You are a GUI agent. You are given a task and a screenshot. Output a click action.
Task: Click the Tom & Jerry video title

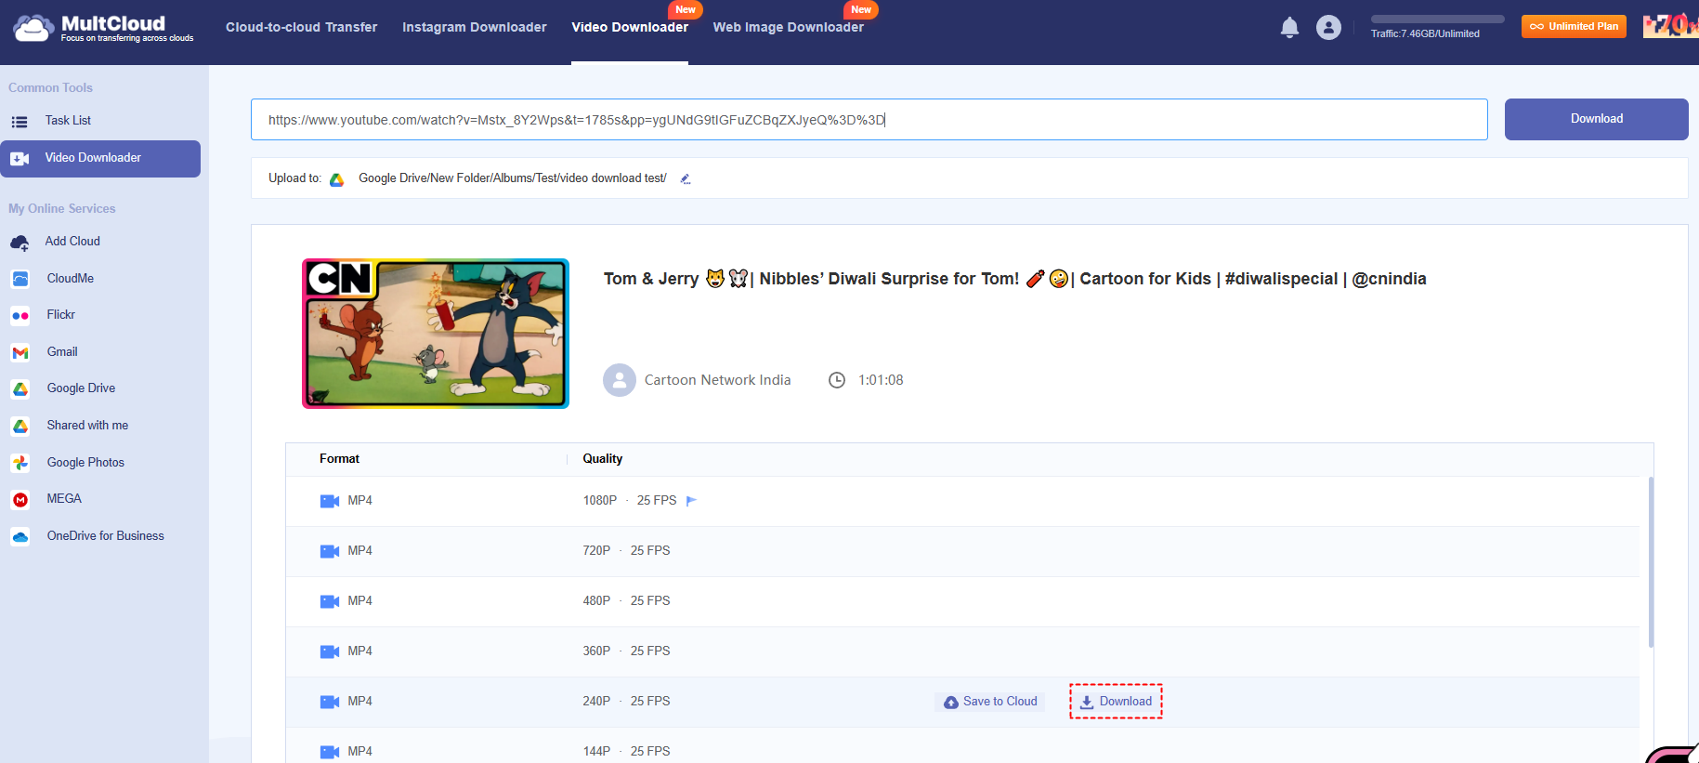tap(1015, 279)
